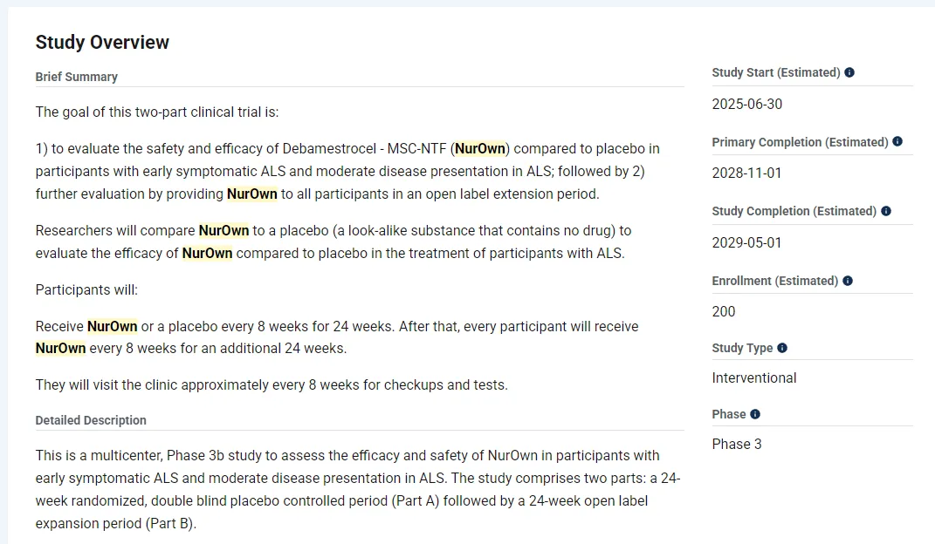Click the Study Overview heading
This screenshot has height=544, width=935.
[102, 42]
